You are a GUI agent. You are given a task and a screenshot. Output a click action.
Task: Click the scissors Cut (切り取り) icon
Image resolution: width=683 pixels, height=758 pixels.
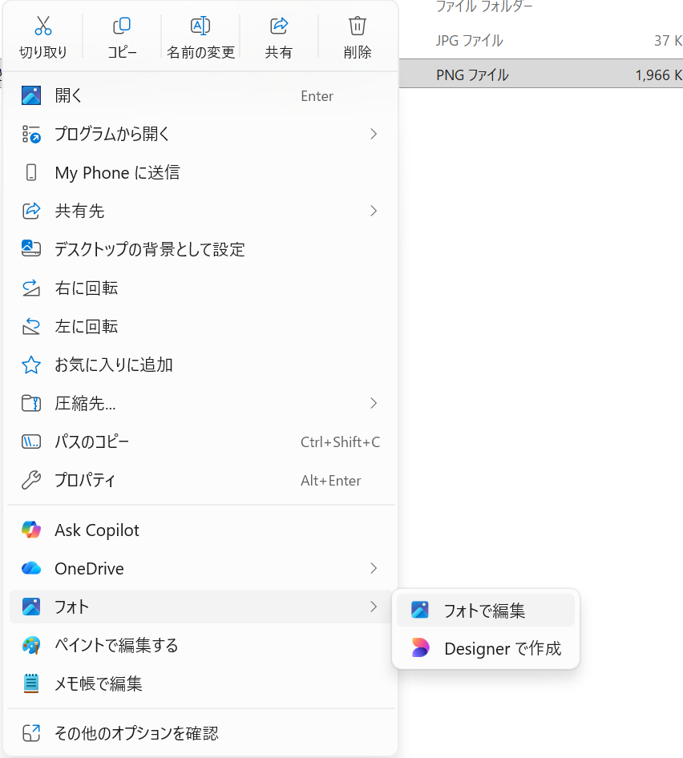click(x=43, y=26)
